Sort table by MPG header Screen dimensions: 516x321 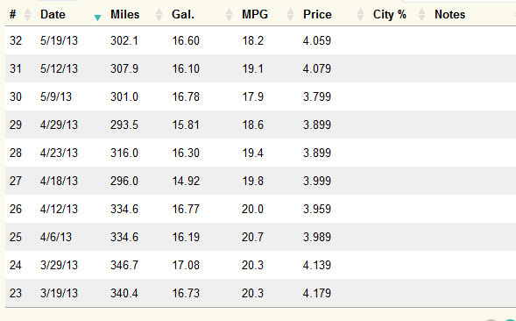click(255, 15)
